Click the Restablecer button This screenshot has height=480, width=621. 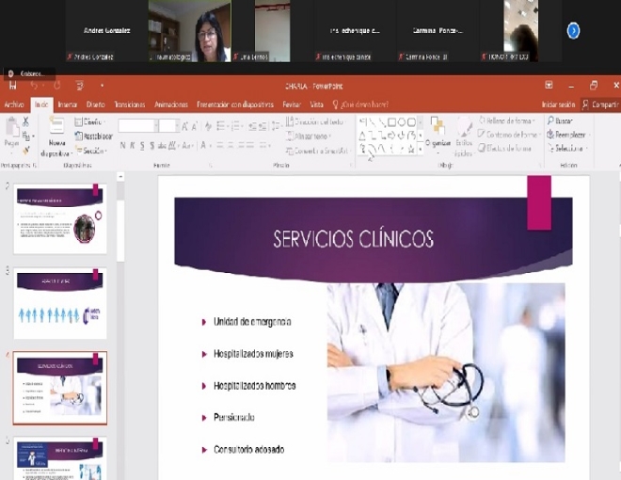pyautogui.click(x=94, y=136)
